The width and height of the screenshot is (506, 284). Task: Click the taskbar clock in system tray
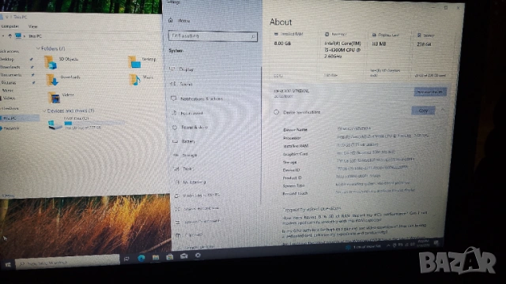(423, 243)
